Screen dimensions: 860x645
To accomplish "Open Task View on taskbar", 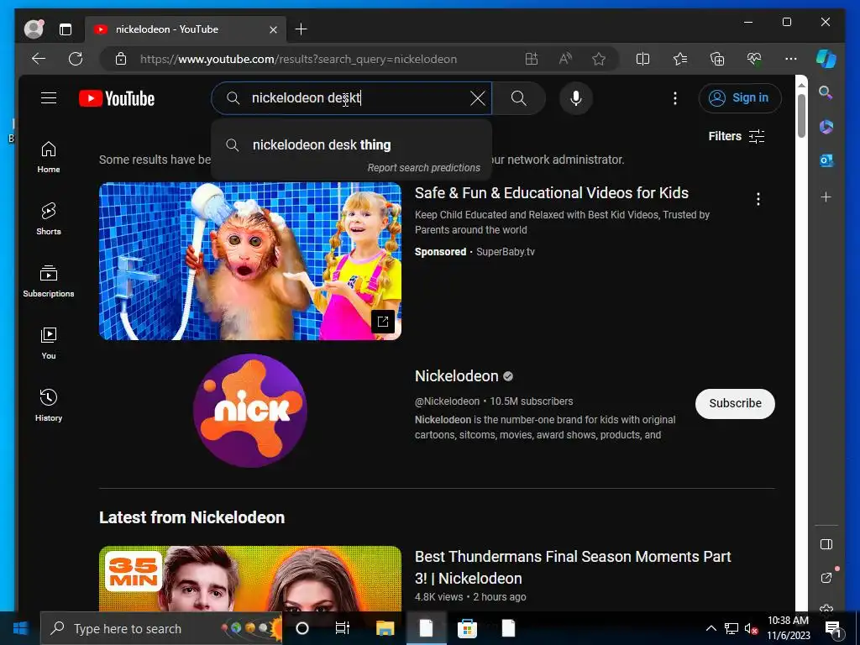I will pyautogui.click(x=343, y=628).
